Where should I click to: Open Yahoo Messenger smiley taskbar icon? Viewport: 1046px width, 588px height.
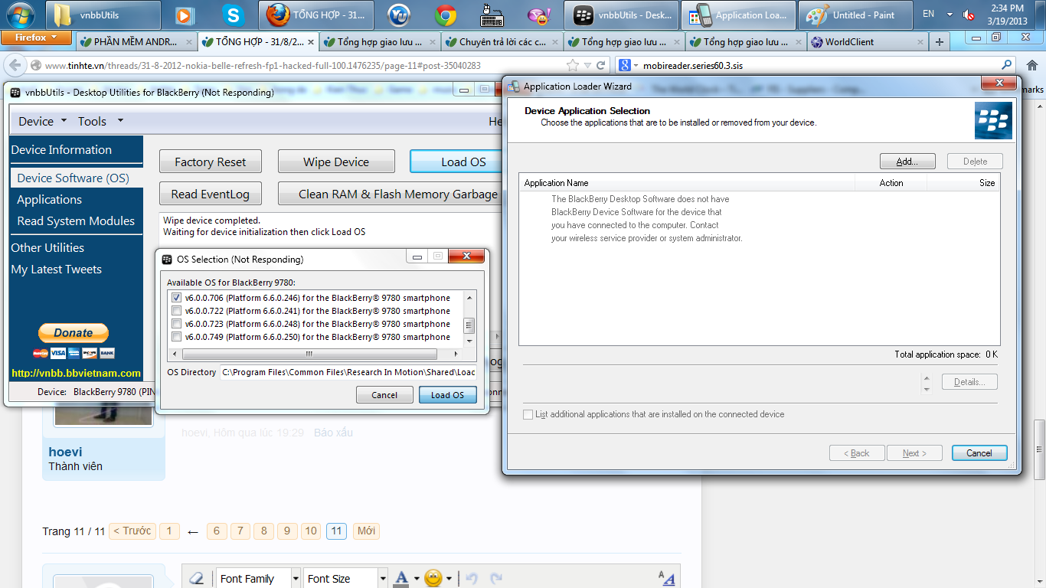pos(540,15)
